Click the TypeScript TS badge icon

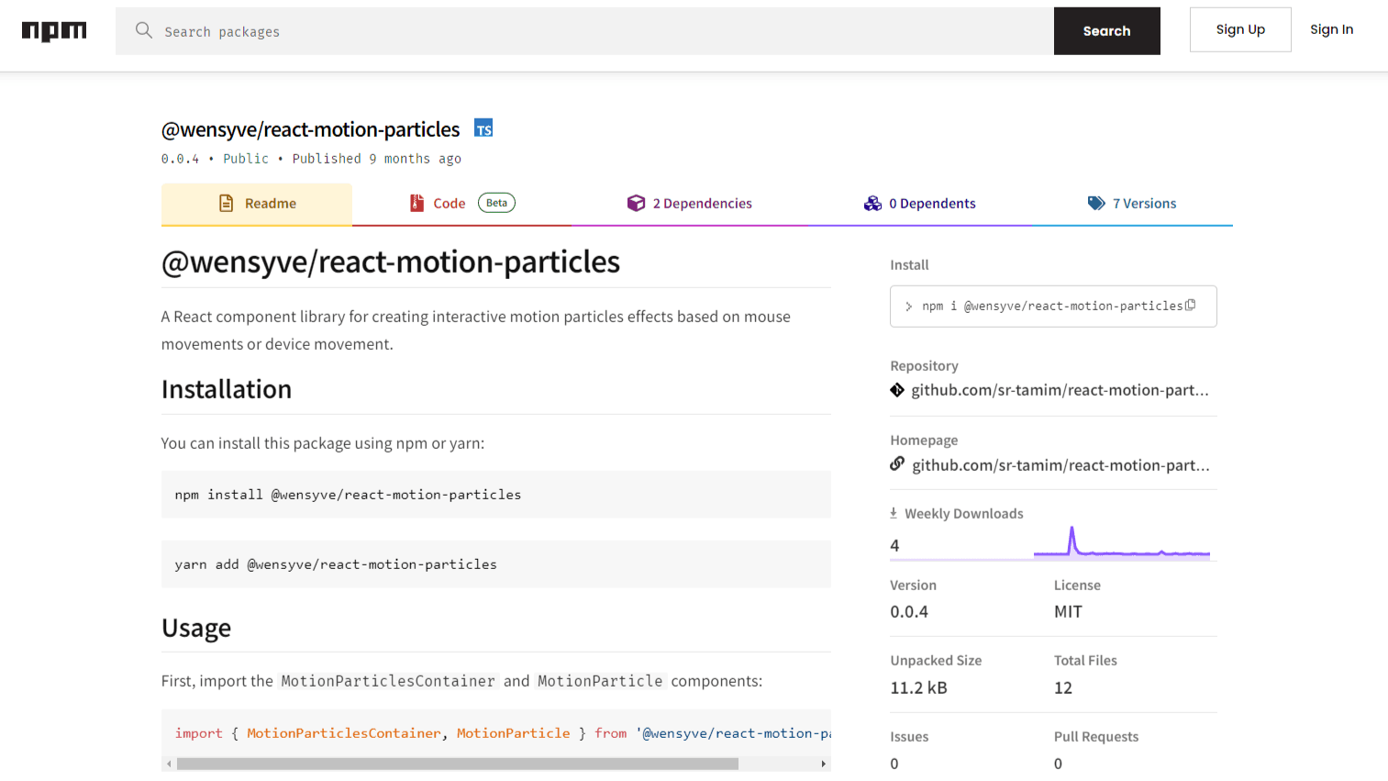coord(483,128)
